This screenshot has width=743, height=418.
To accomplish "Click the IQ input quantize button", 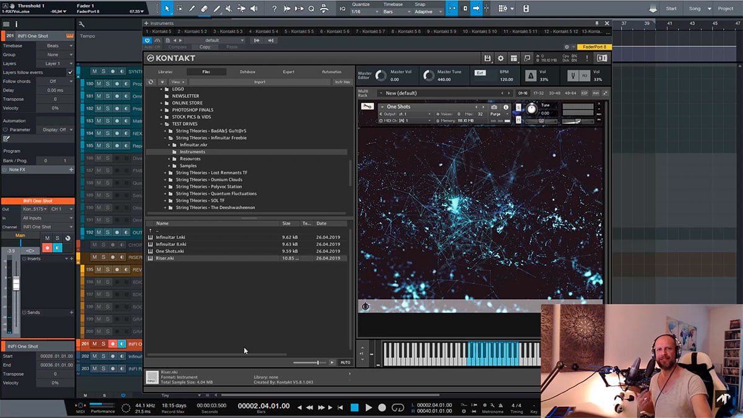I will (342, 9).
